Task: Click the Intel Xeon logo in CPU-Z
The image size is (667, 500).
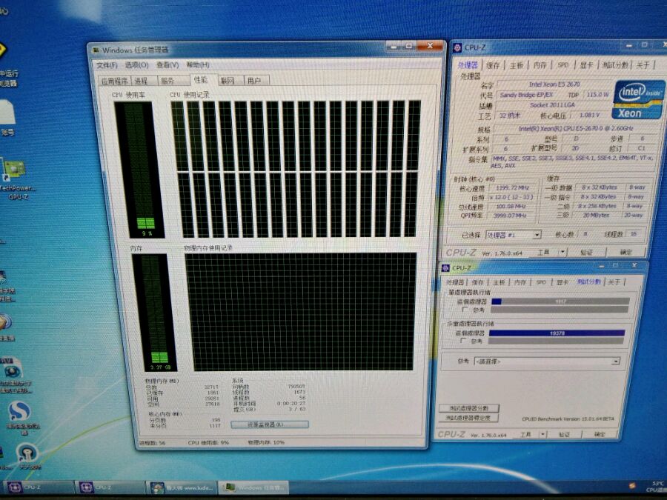Action: [x=638, y=99]
